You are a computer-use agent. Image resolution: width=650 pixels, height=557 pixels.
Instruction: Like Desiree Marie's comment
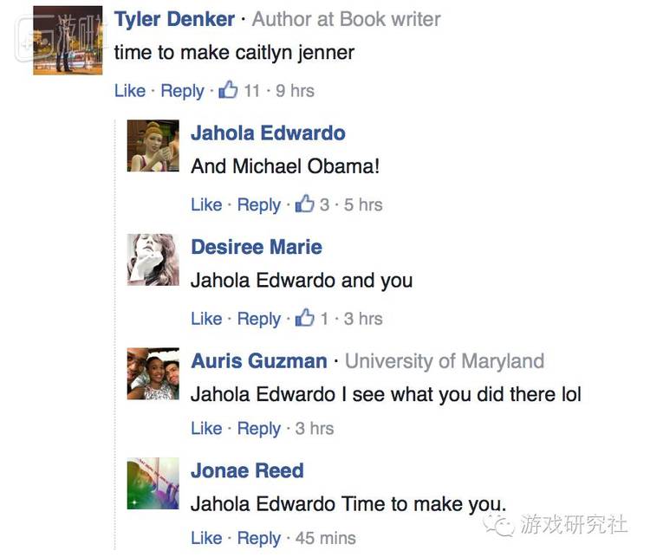click(206, 320)
